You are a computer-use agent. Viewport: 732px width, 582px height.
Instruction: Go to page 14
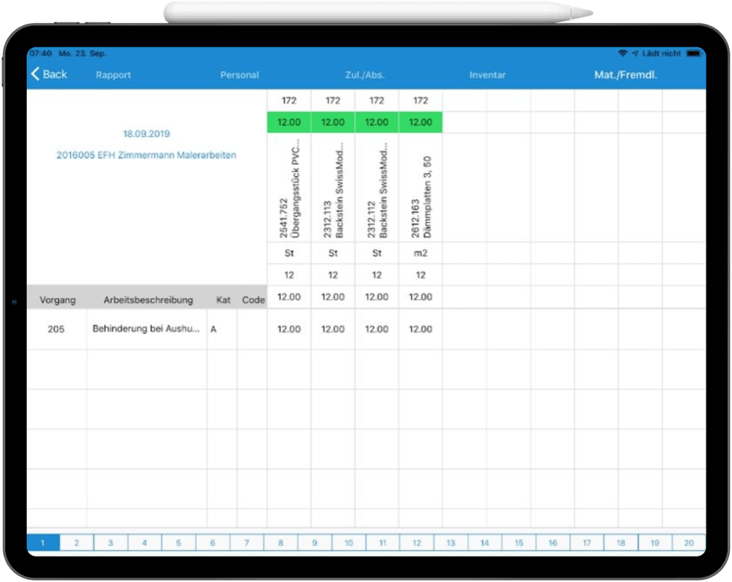pos(485,543)
